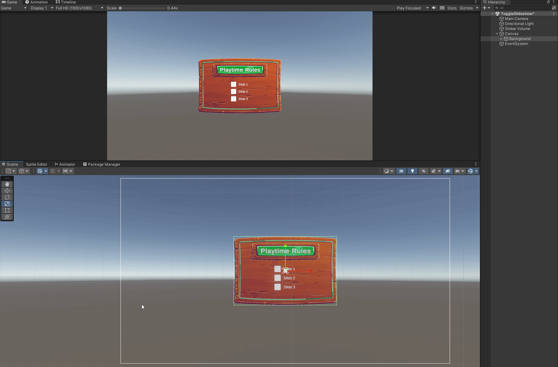Image resolution: width=558 pixels, height=367 pixels.
Task: Switch to the Sprite Editor tab
Action: coord(37,164)
